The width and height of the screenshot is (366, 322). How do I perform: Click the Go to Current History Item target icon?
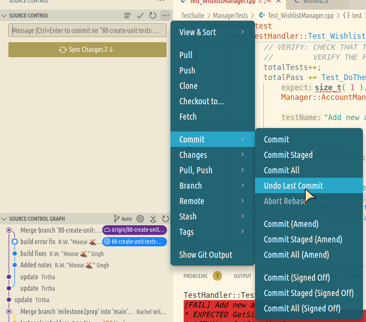140,219
